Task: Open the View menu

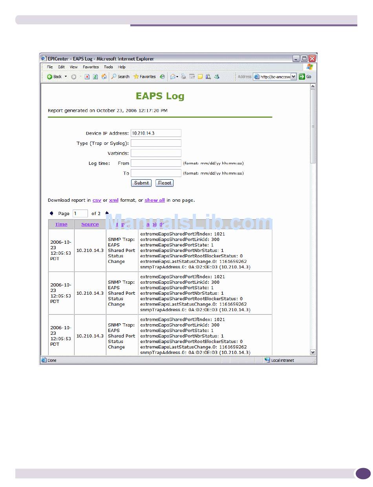Action: click(74, 67)
